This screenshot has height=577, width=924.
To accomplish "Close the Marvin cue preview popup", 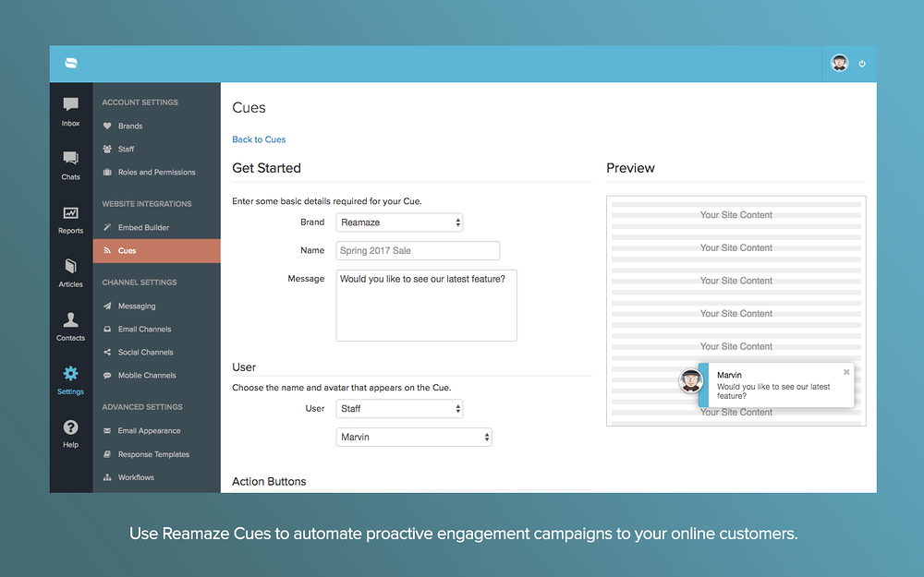I will click(846, 372).
